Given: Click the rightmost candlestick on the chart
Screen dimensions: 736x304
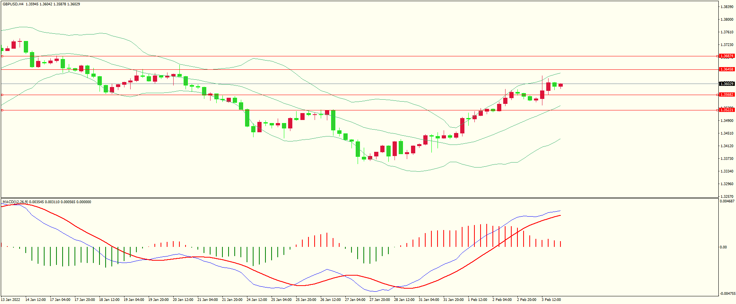Looking at the screenshot, I should coord(560,85).
